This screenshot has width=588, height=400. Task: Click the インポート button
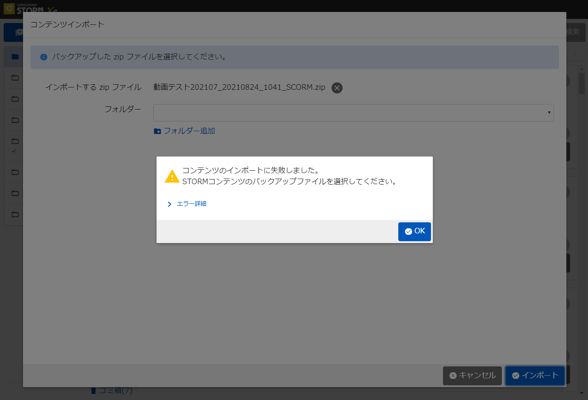click(535, 376)
